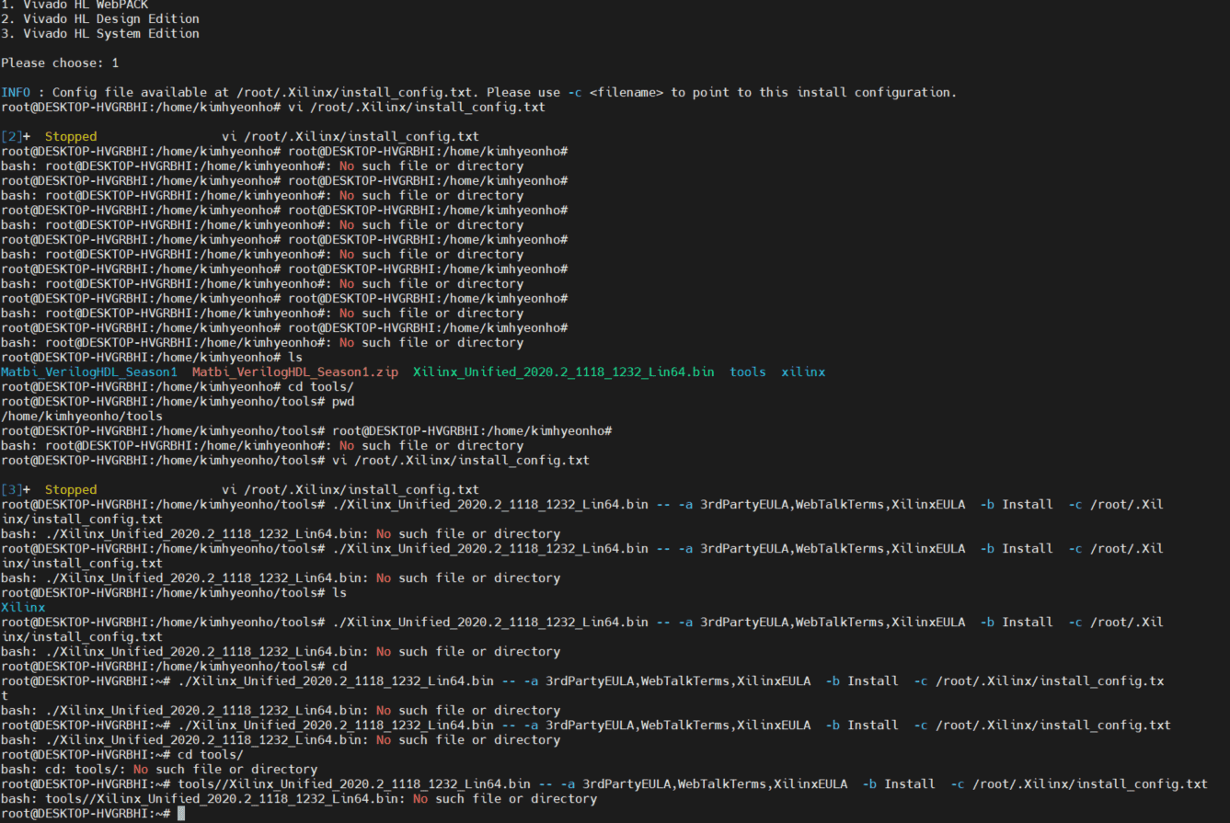The height and width of the screenshot is (823, 1230).
Task: Click "cd tools/" typed at the ~# prompt
Action: pyautogui.click(x=211, y=754)
